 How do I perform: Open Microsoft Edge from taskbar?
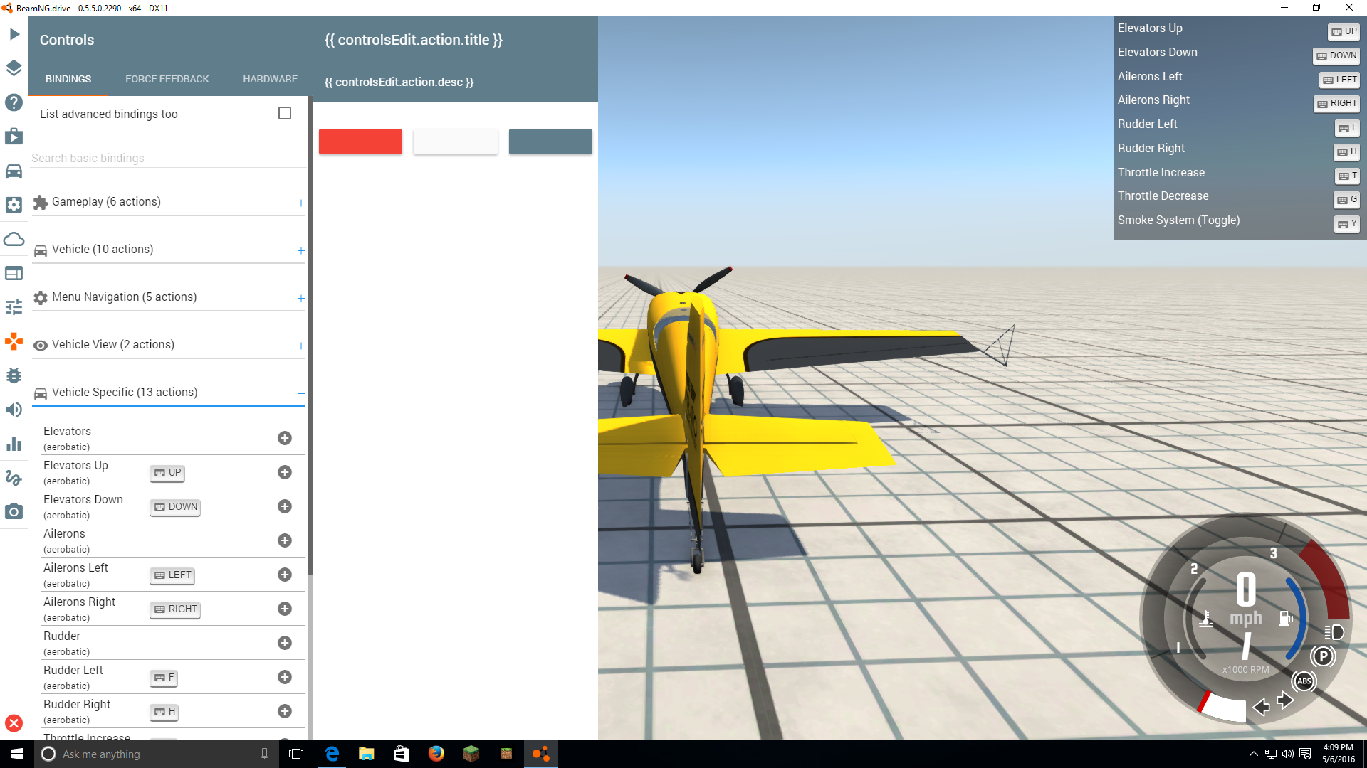point(332,754)
